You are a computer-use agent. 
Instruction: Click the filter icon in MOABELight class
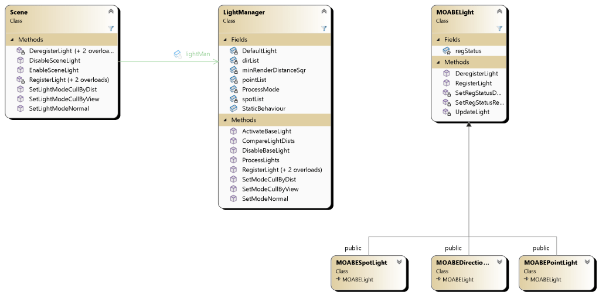[x=499, y=28]
